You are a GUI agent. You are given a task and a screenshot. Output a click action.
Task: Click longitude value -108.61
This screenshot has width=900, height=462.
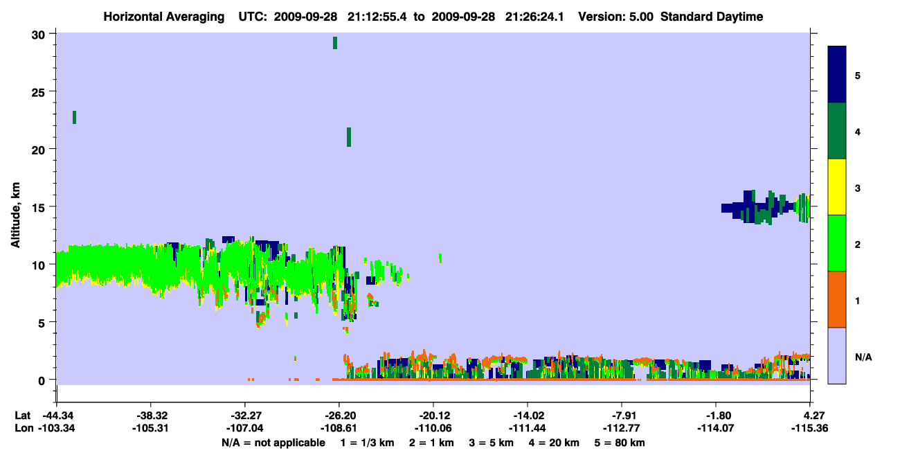(x=339, y=428)
